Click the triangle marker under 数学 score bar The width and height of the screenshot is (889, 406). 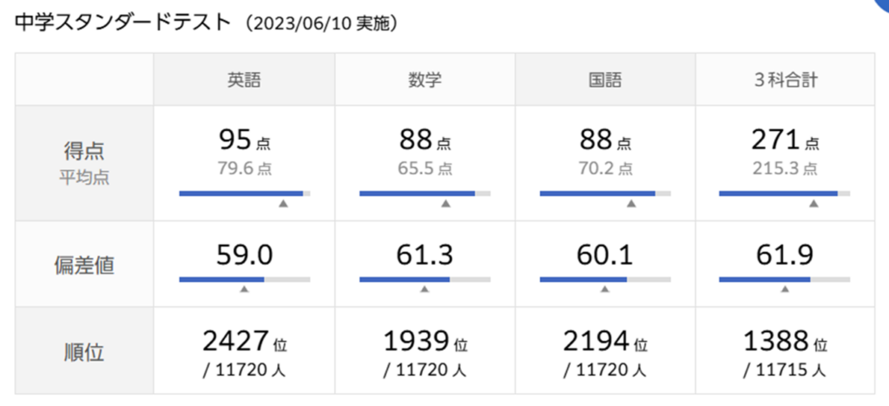point(445,204)
